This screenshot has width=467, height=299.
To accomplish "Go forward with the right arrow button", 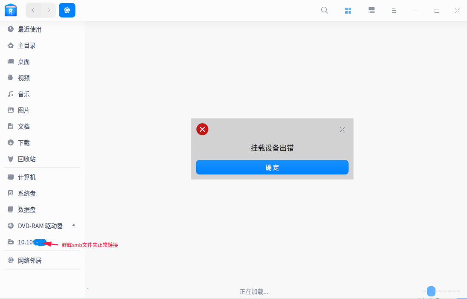I will [49, 10].
